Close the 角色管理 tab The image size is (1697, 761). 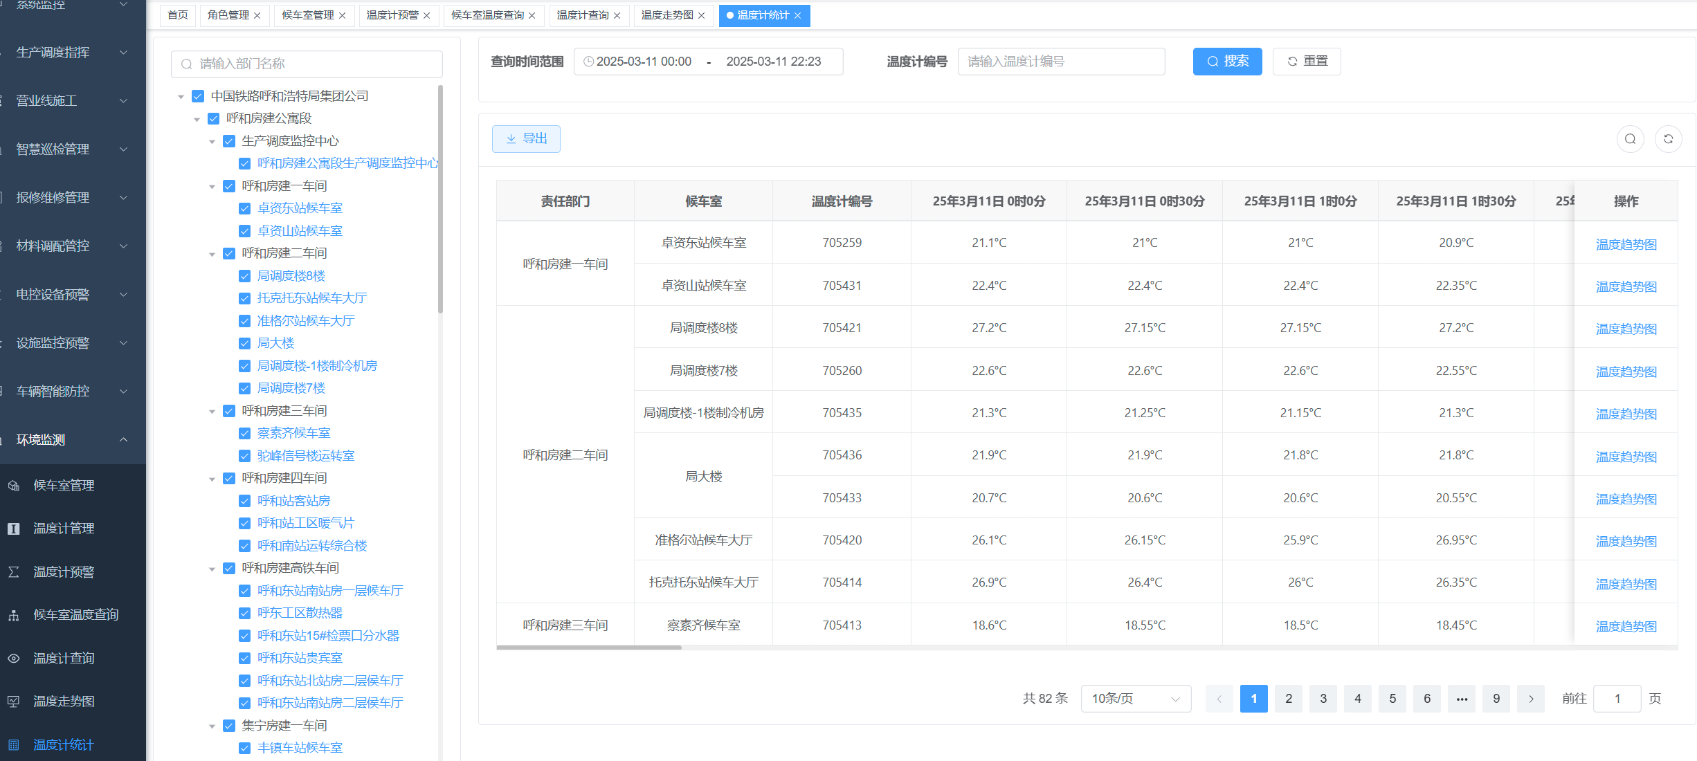click(x=257, y=15)
